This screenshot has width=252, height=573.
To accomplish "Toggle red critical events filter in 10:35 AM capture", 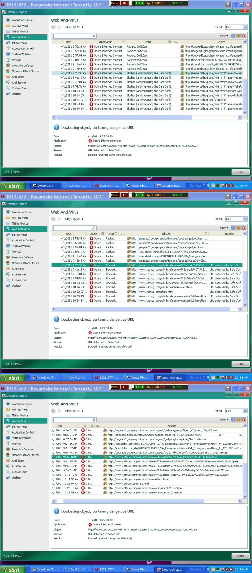I will (243, 36).
